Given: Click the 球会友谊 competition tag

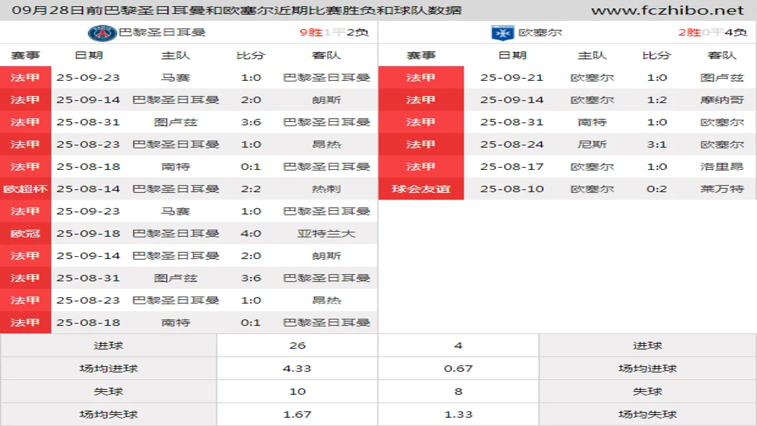Looking at the screenshot, I should [x=421, y=189].
